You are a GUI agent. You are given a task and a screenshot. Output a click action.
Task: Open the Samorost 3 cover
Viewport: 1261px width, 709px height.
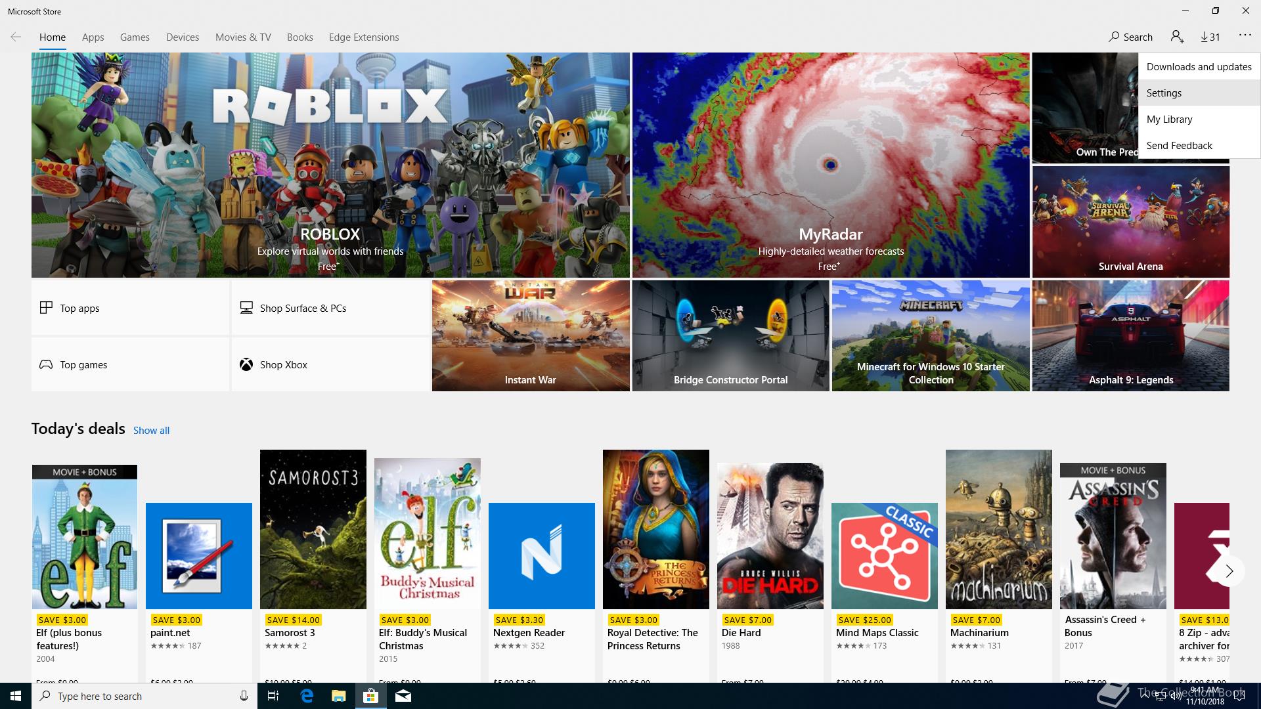(313, 529)
